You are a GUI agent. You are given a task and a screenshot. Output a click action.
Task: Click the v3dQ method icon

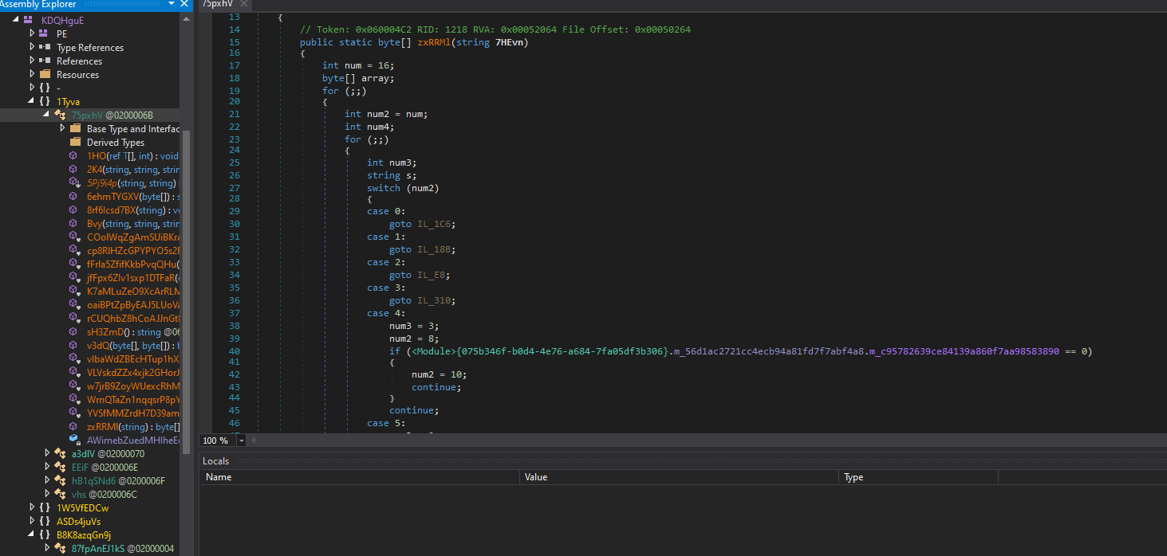(73, 345)
